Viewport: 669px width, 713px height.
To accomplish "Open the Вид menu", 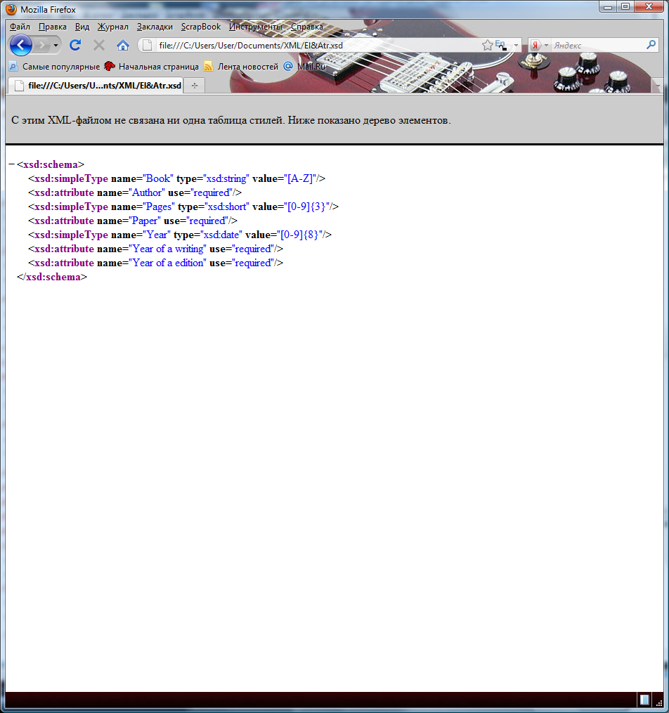I will pyautogui.click(x=82, y=27).
